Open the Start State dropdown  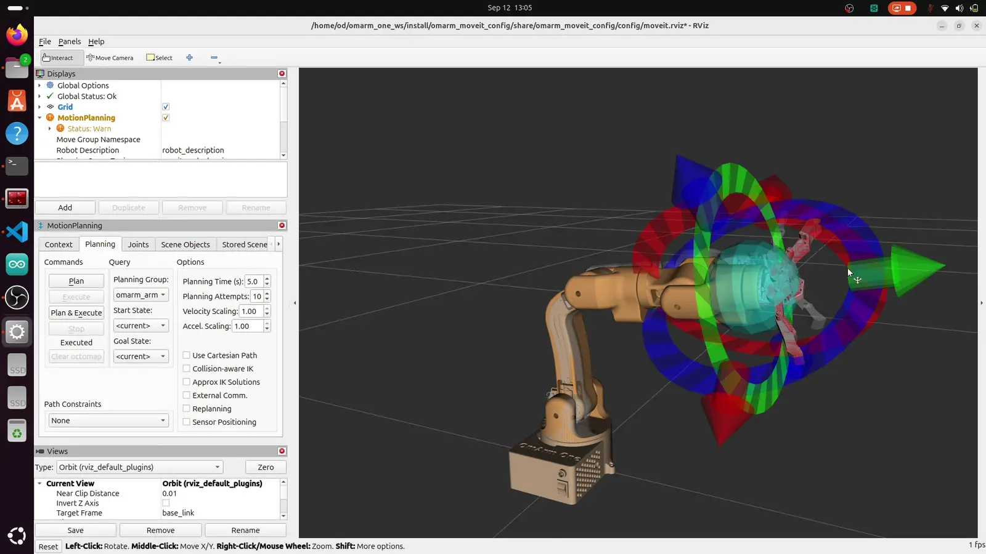[x=141, y=326]
